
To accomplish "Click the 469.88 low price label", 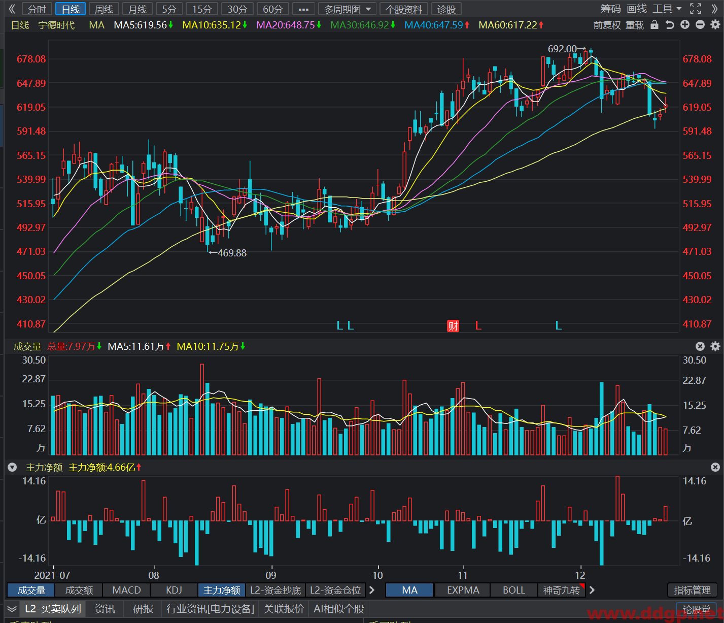I will coord(232,253).
